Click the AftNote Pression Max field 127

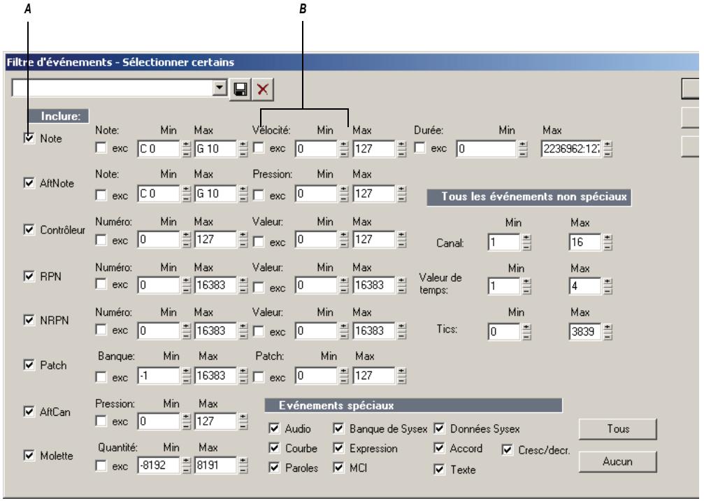(373, 194)
